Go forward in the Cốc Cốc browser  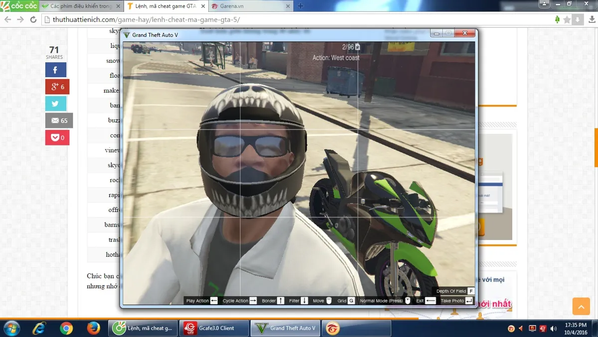[20, 19]
